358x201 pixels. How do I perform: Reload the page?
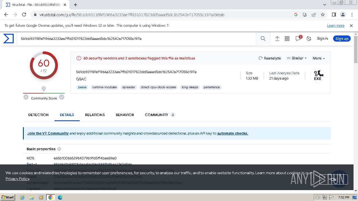pos(24,15)
